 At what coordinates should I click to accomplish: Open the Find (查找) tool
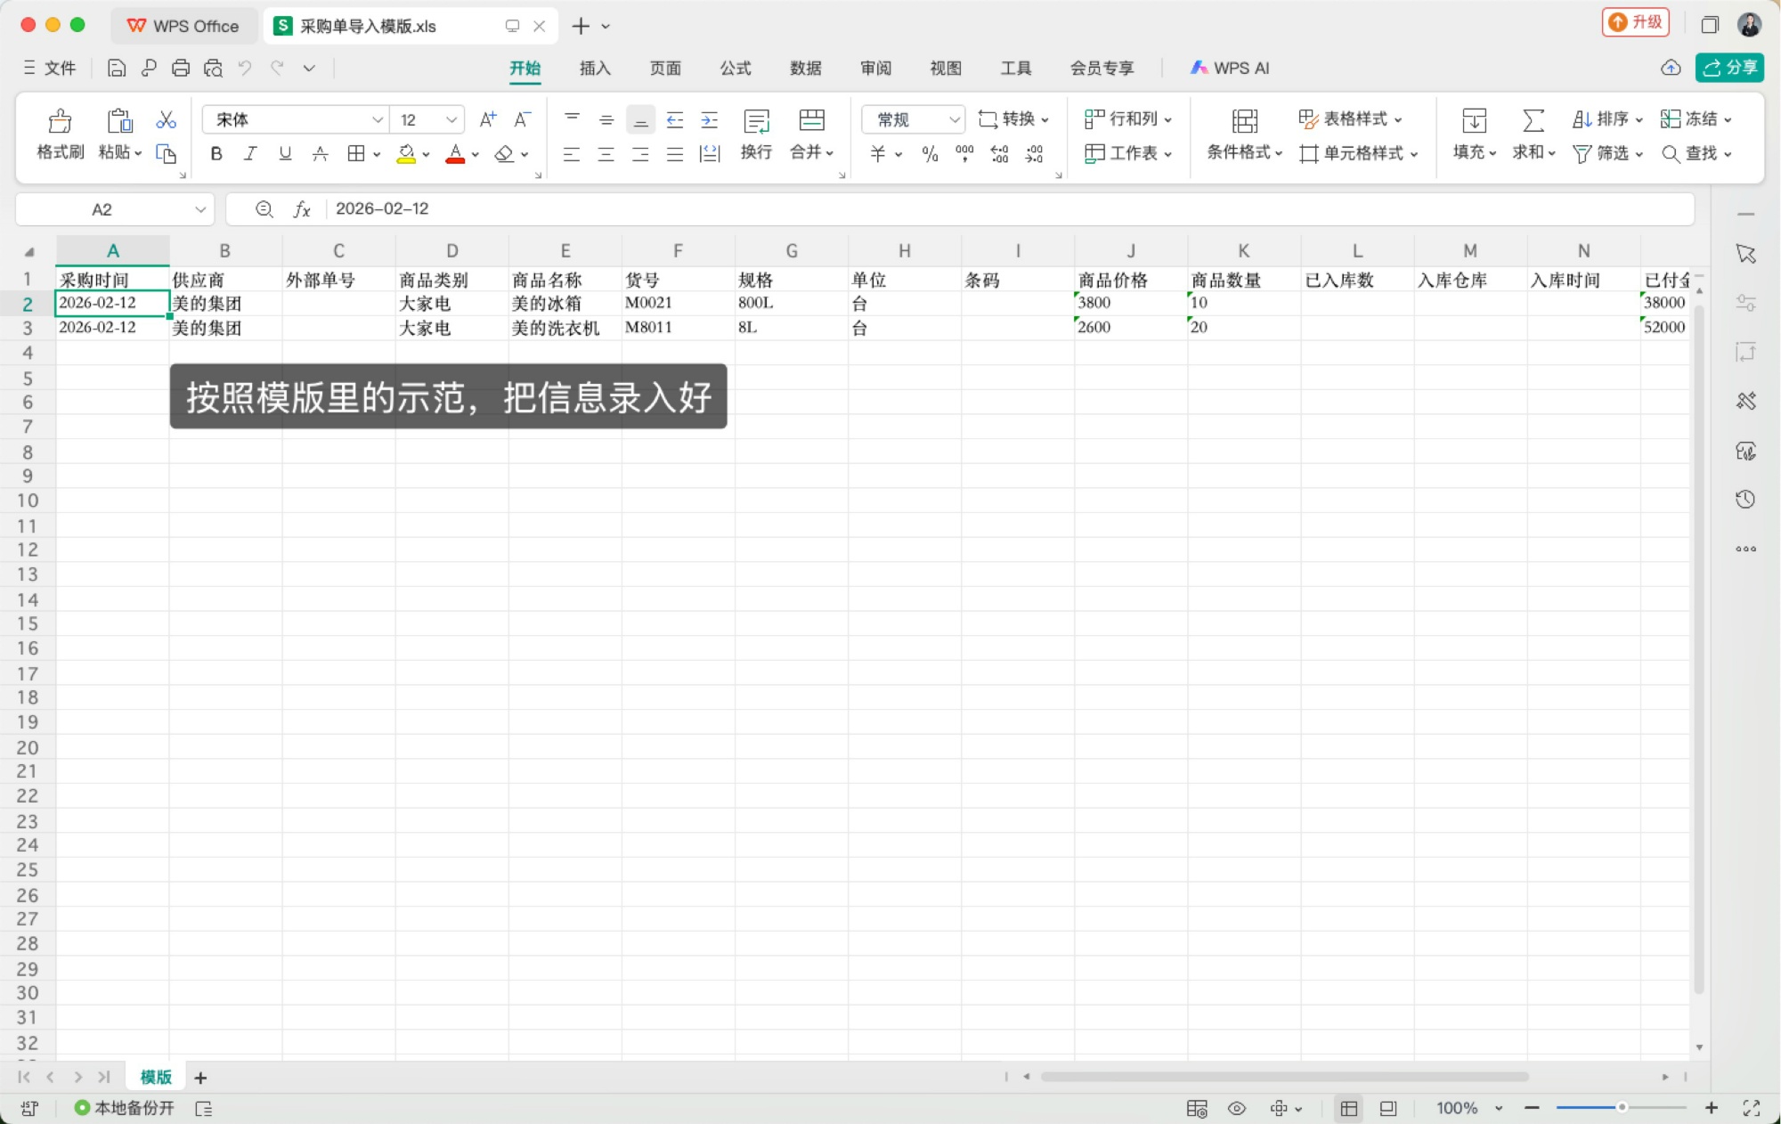(x=1695, y=153)
